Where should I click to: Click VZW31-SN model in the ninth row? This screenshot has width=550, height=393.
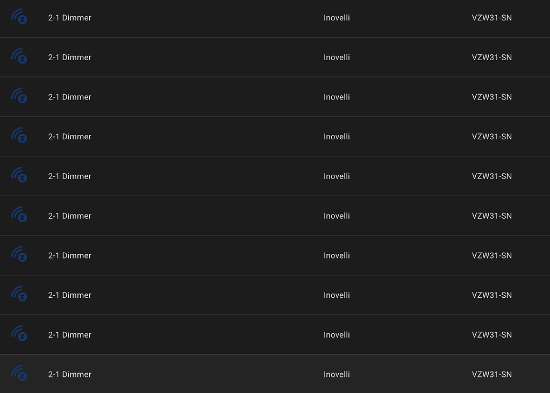coord(492,335)
